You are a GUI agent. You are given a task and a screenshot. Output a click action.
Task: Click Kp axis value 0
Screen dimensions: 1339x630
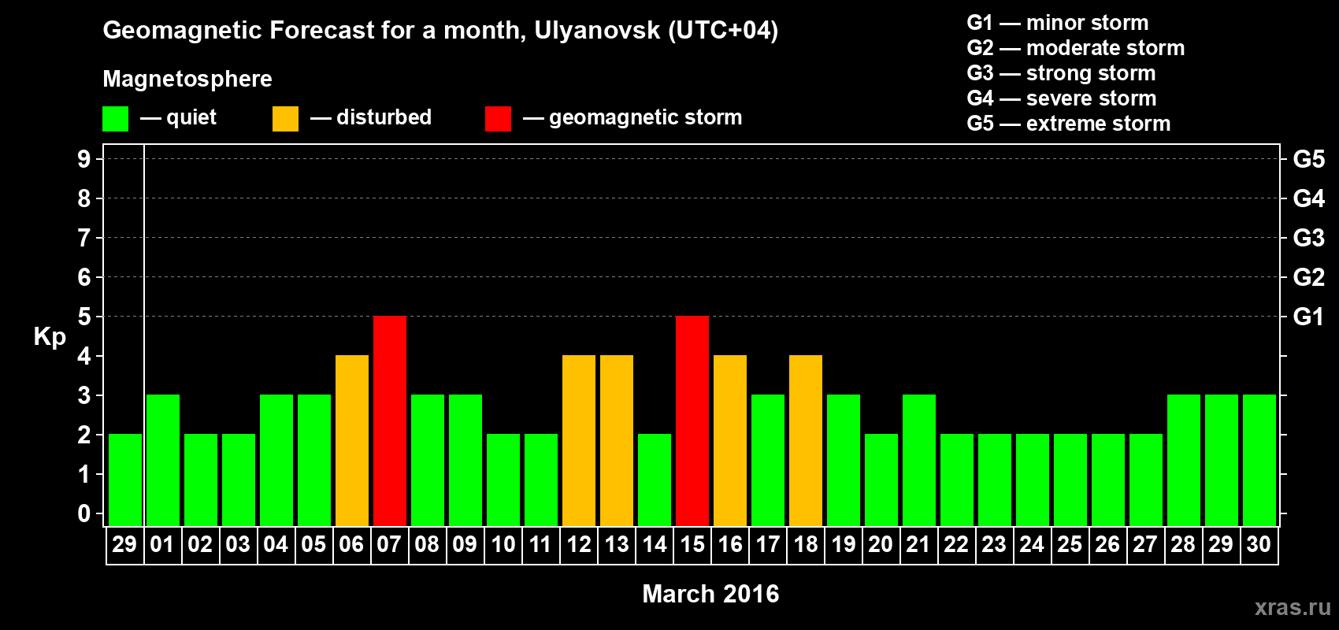click(x=84, y=513)
